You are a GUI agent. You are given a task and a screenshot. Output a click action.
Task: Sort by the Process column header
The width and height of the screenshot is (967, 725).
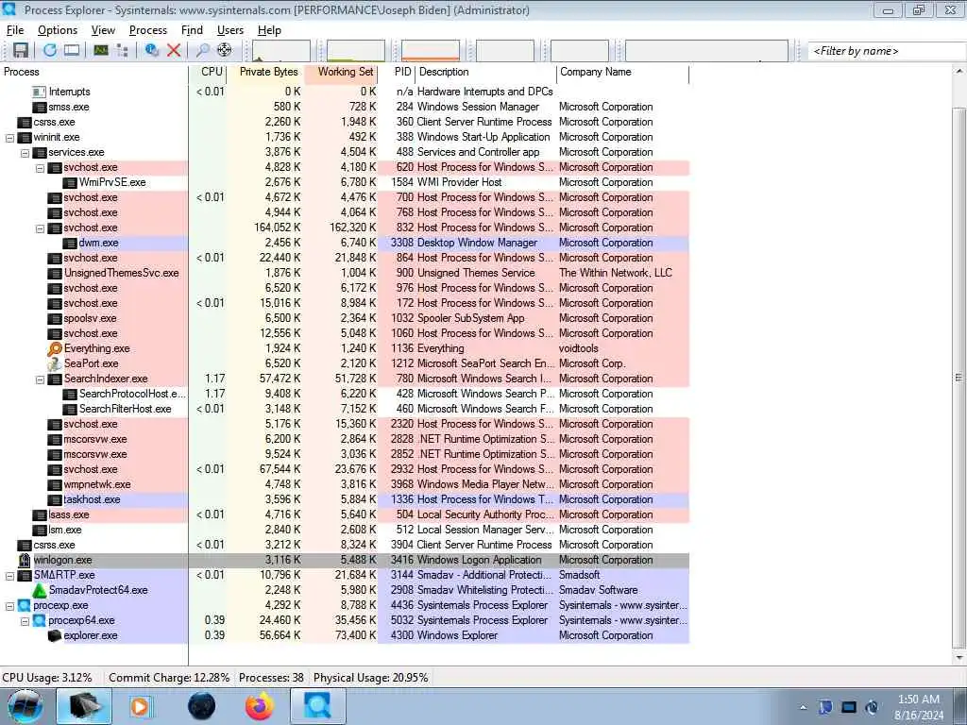tap(93, 72)
